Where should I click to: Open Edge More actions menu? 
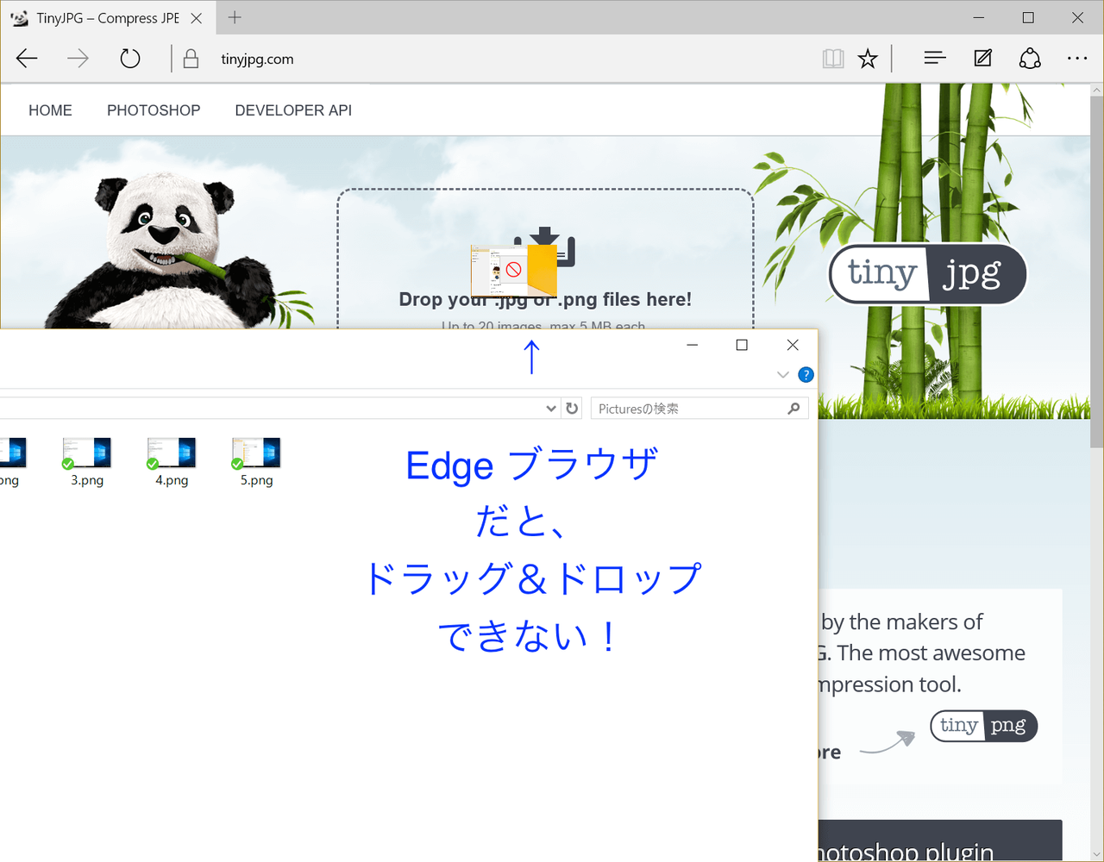point(1077,59)
